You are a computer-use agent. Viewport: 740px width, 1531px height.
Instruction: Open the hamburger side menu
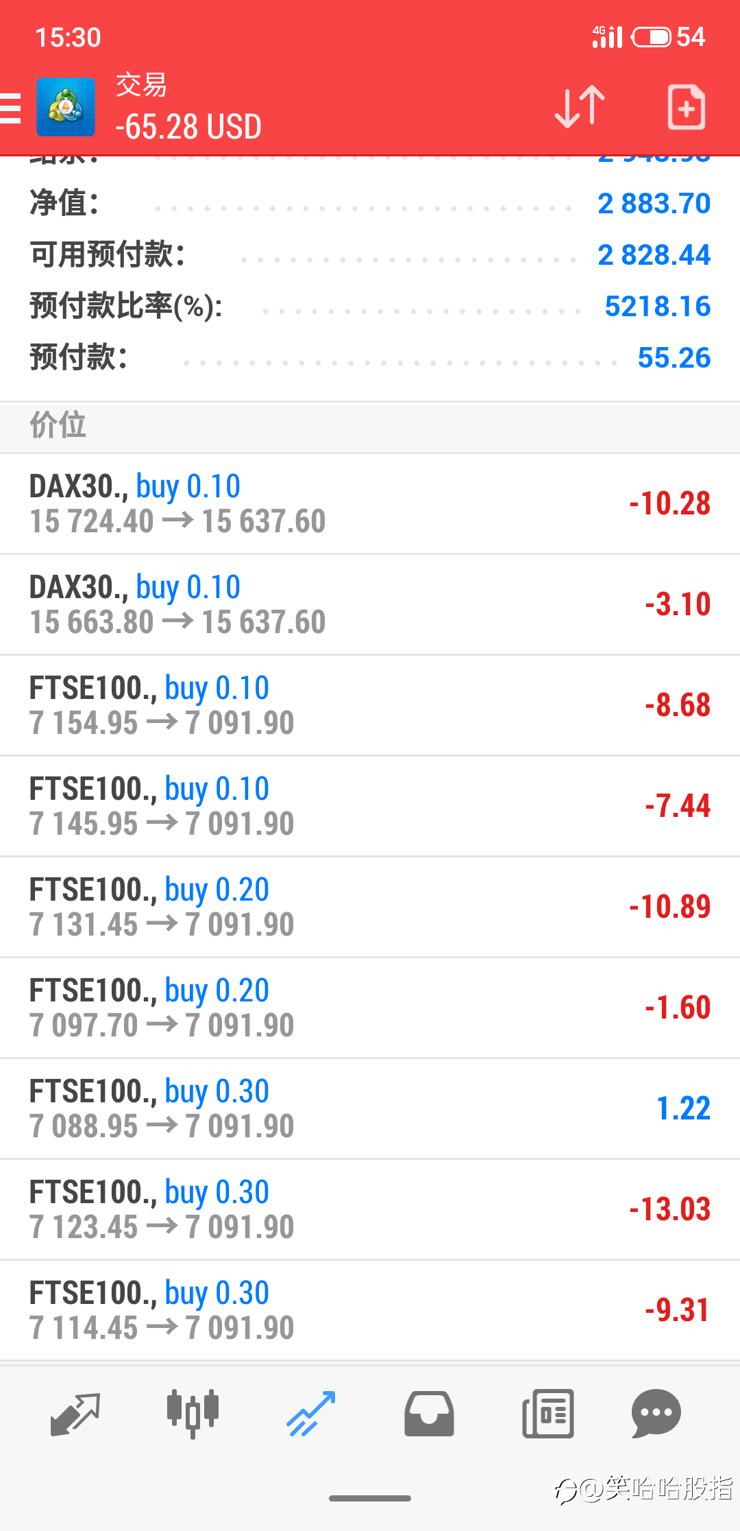[x=10, y=108]
